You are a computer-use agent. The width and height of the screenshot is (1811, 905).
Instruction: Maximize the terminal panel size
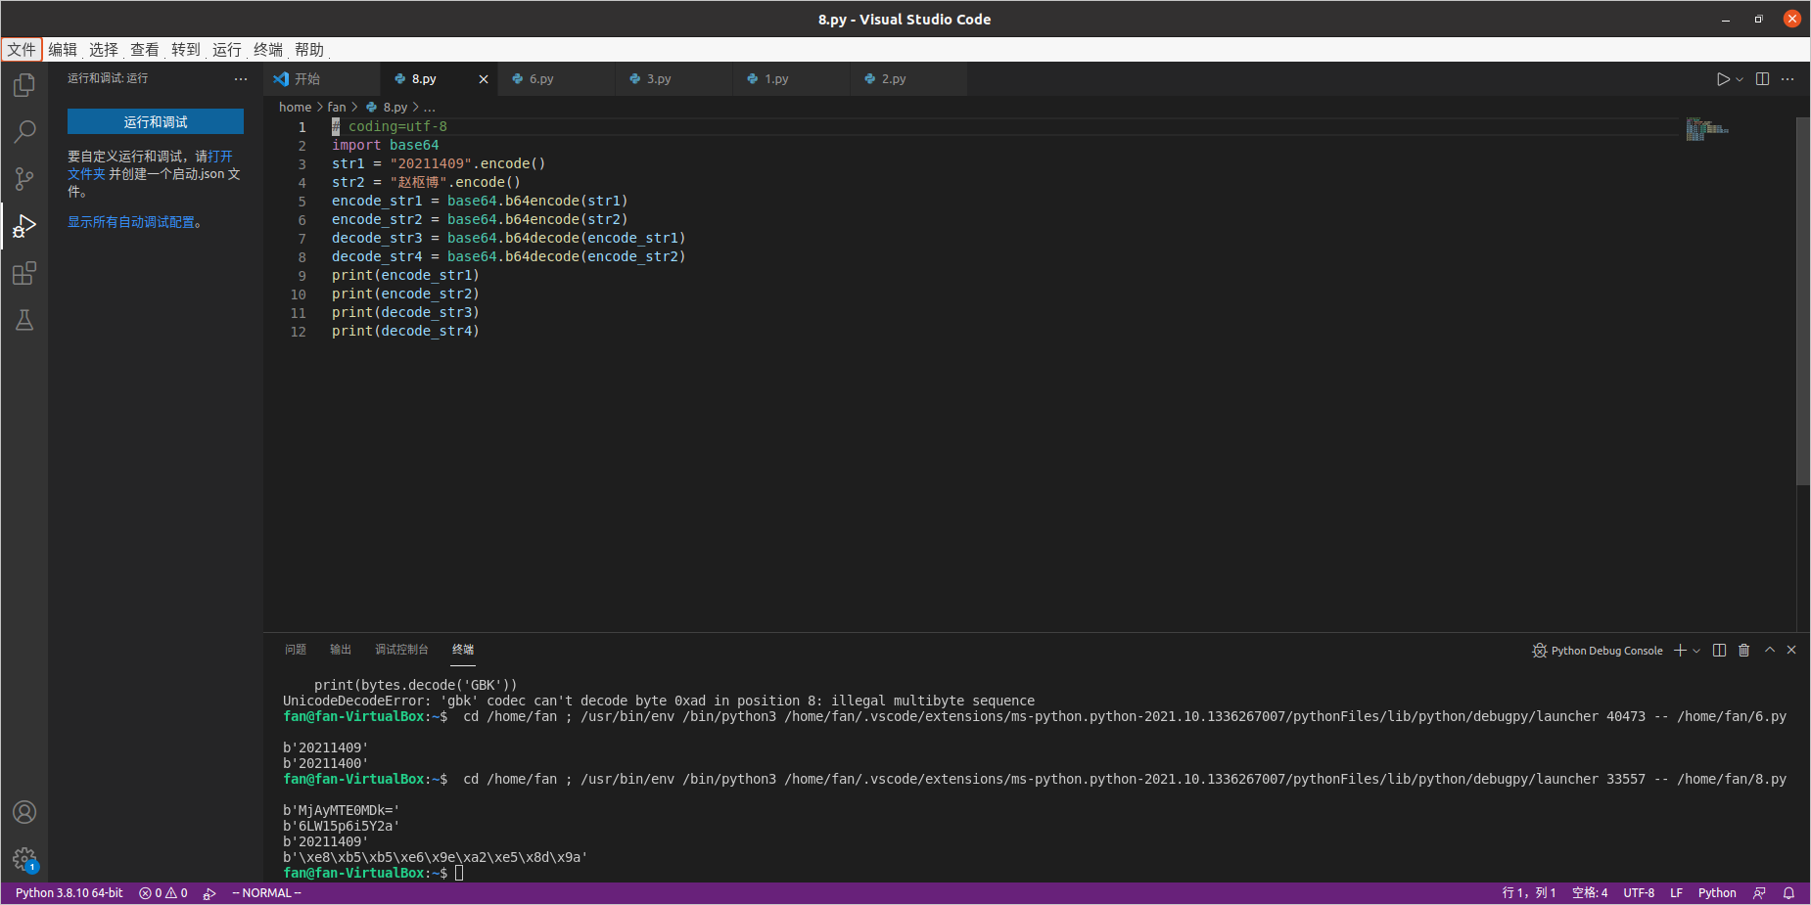pyautogui.click(x=1770, y=651)
